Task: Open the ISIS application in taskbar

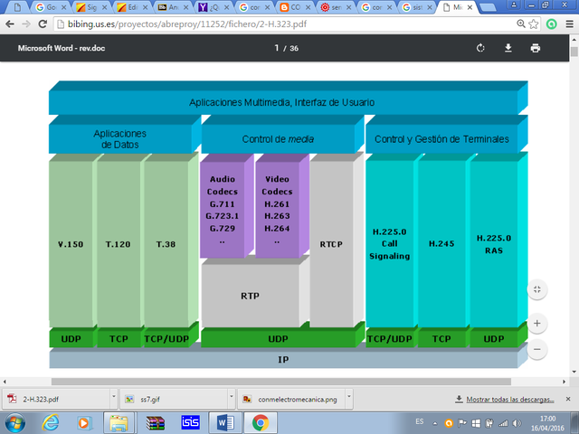Action: 190,422
